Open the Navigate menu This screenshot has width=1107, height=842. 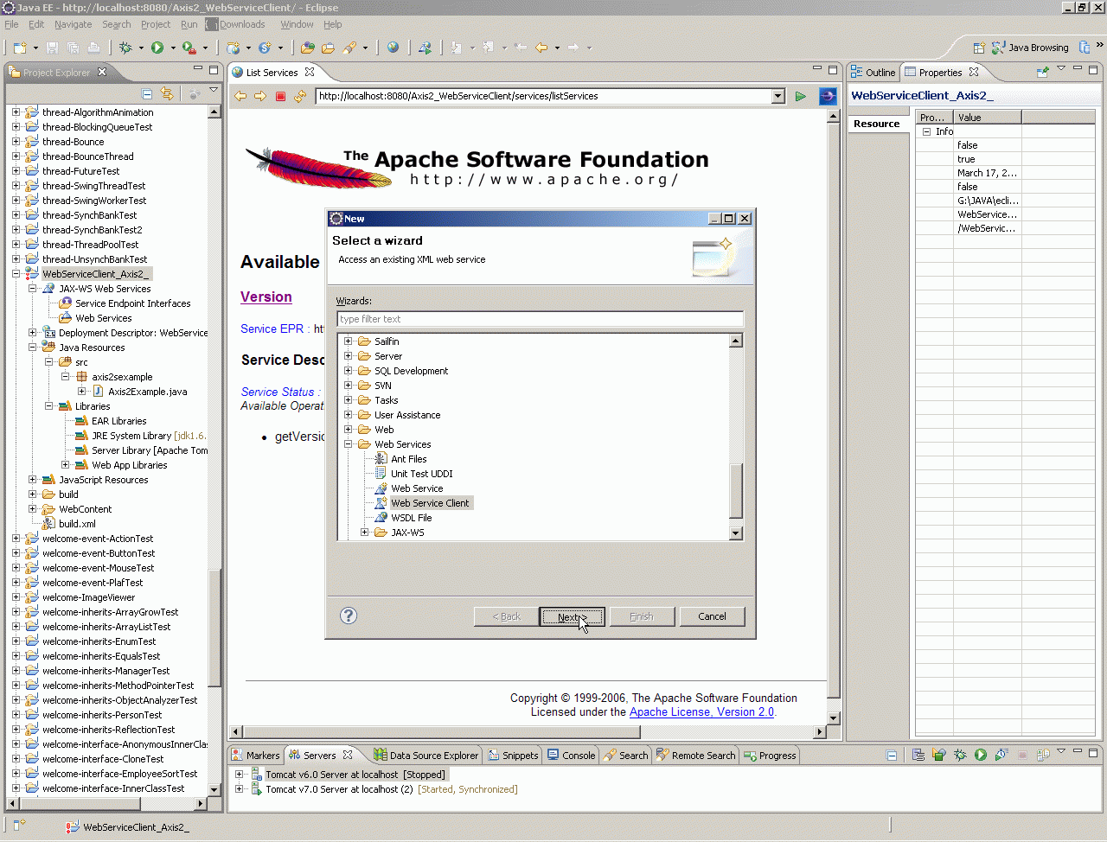click(73, 24)
